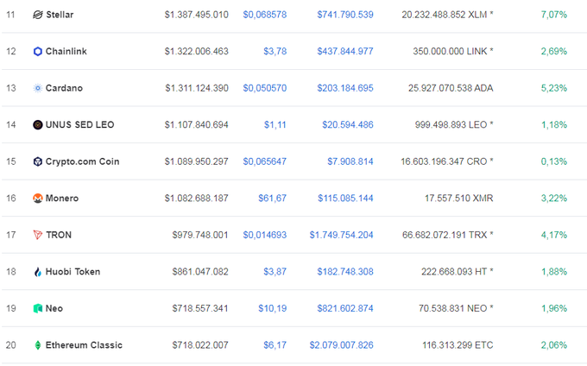This screenshot has height=366, width=587.
Task: Click Huobi Token volume $182.748.308
Action: tap(345, 272)
